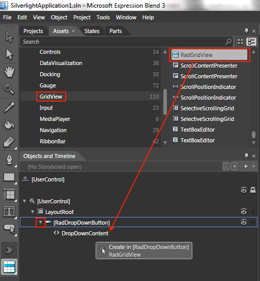Click the double-chevron storyboard picker button

point(226,166)
